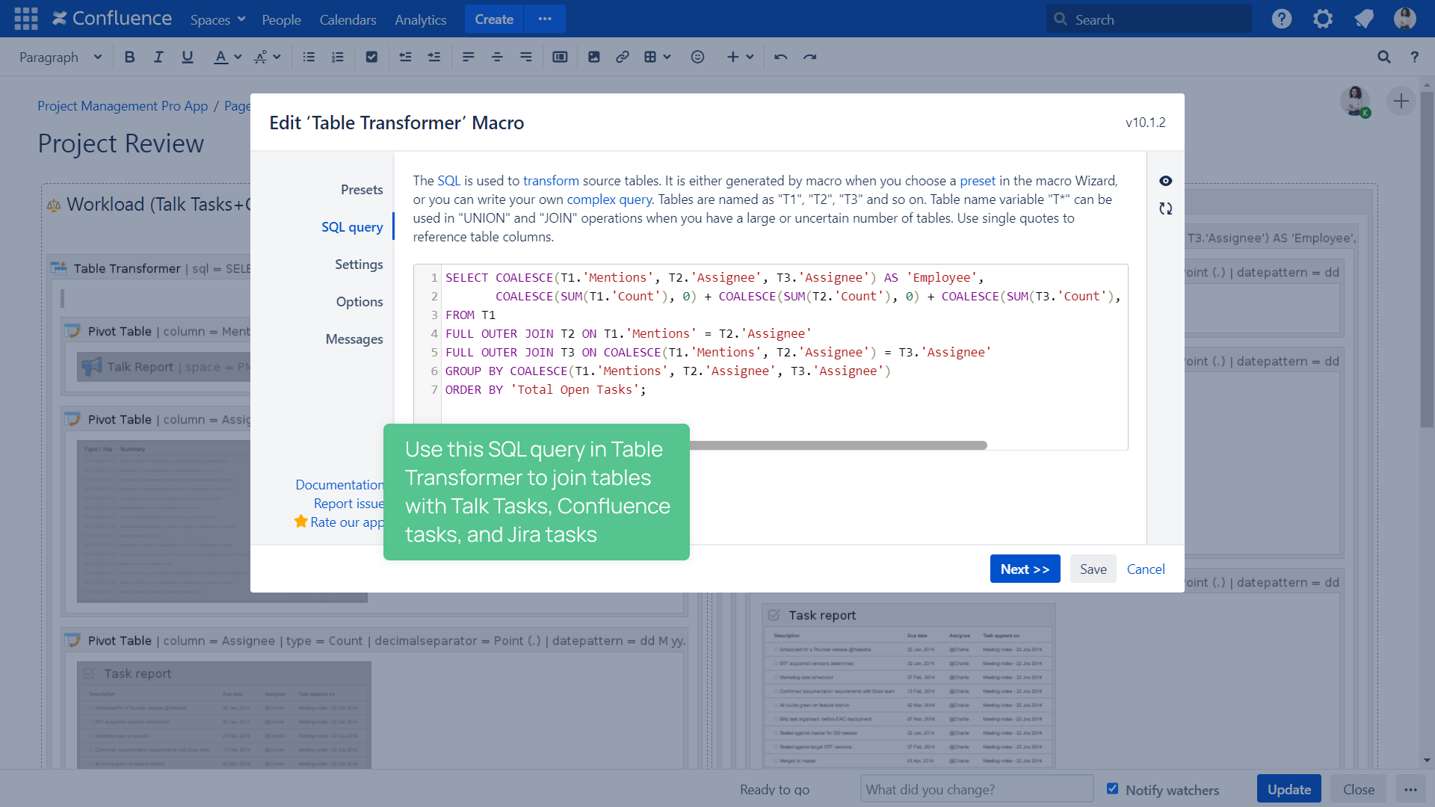Expand the Spaces menu
Screen dimensions: 1435x807
[x=217, y=19]
